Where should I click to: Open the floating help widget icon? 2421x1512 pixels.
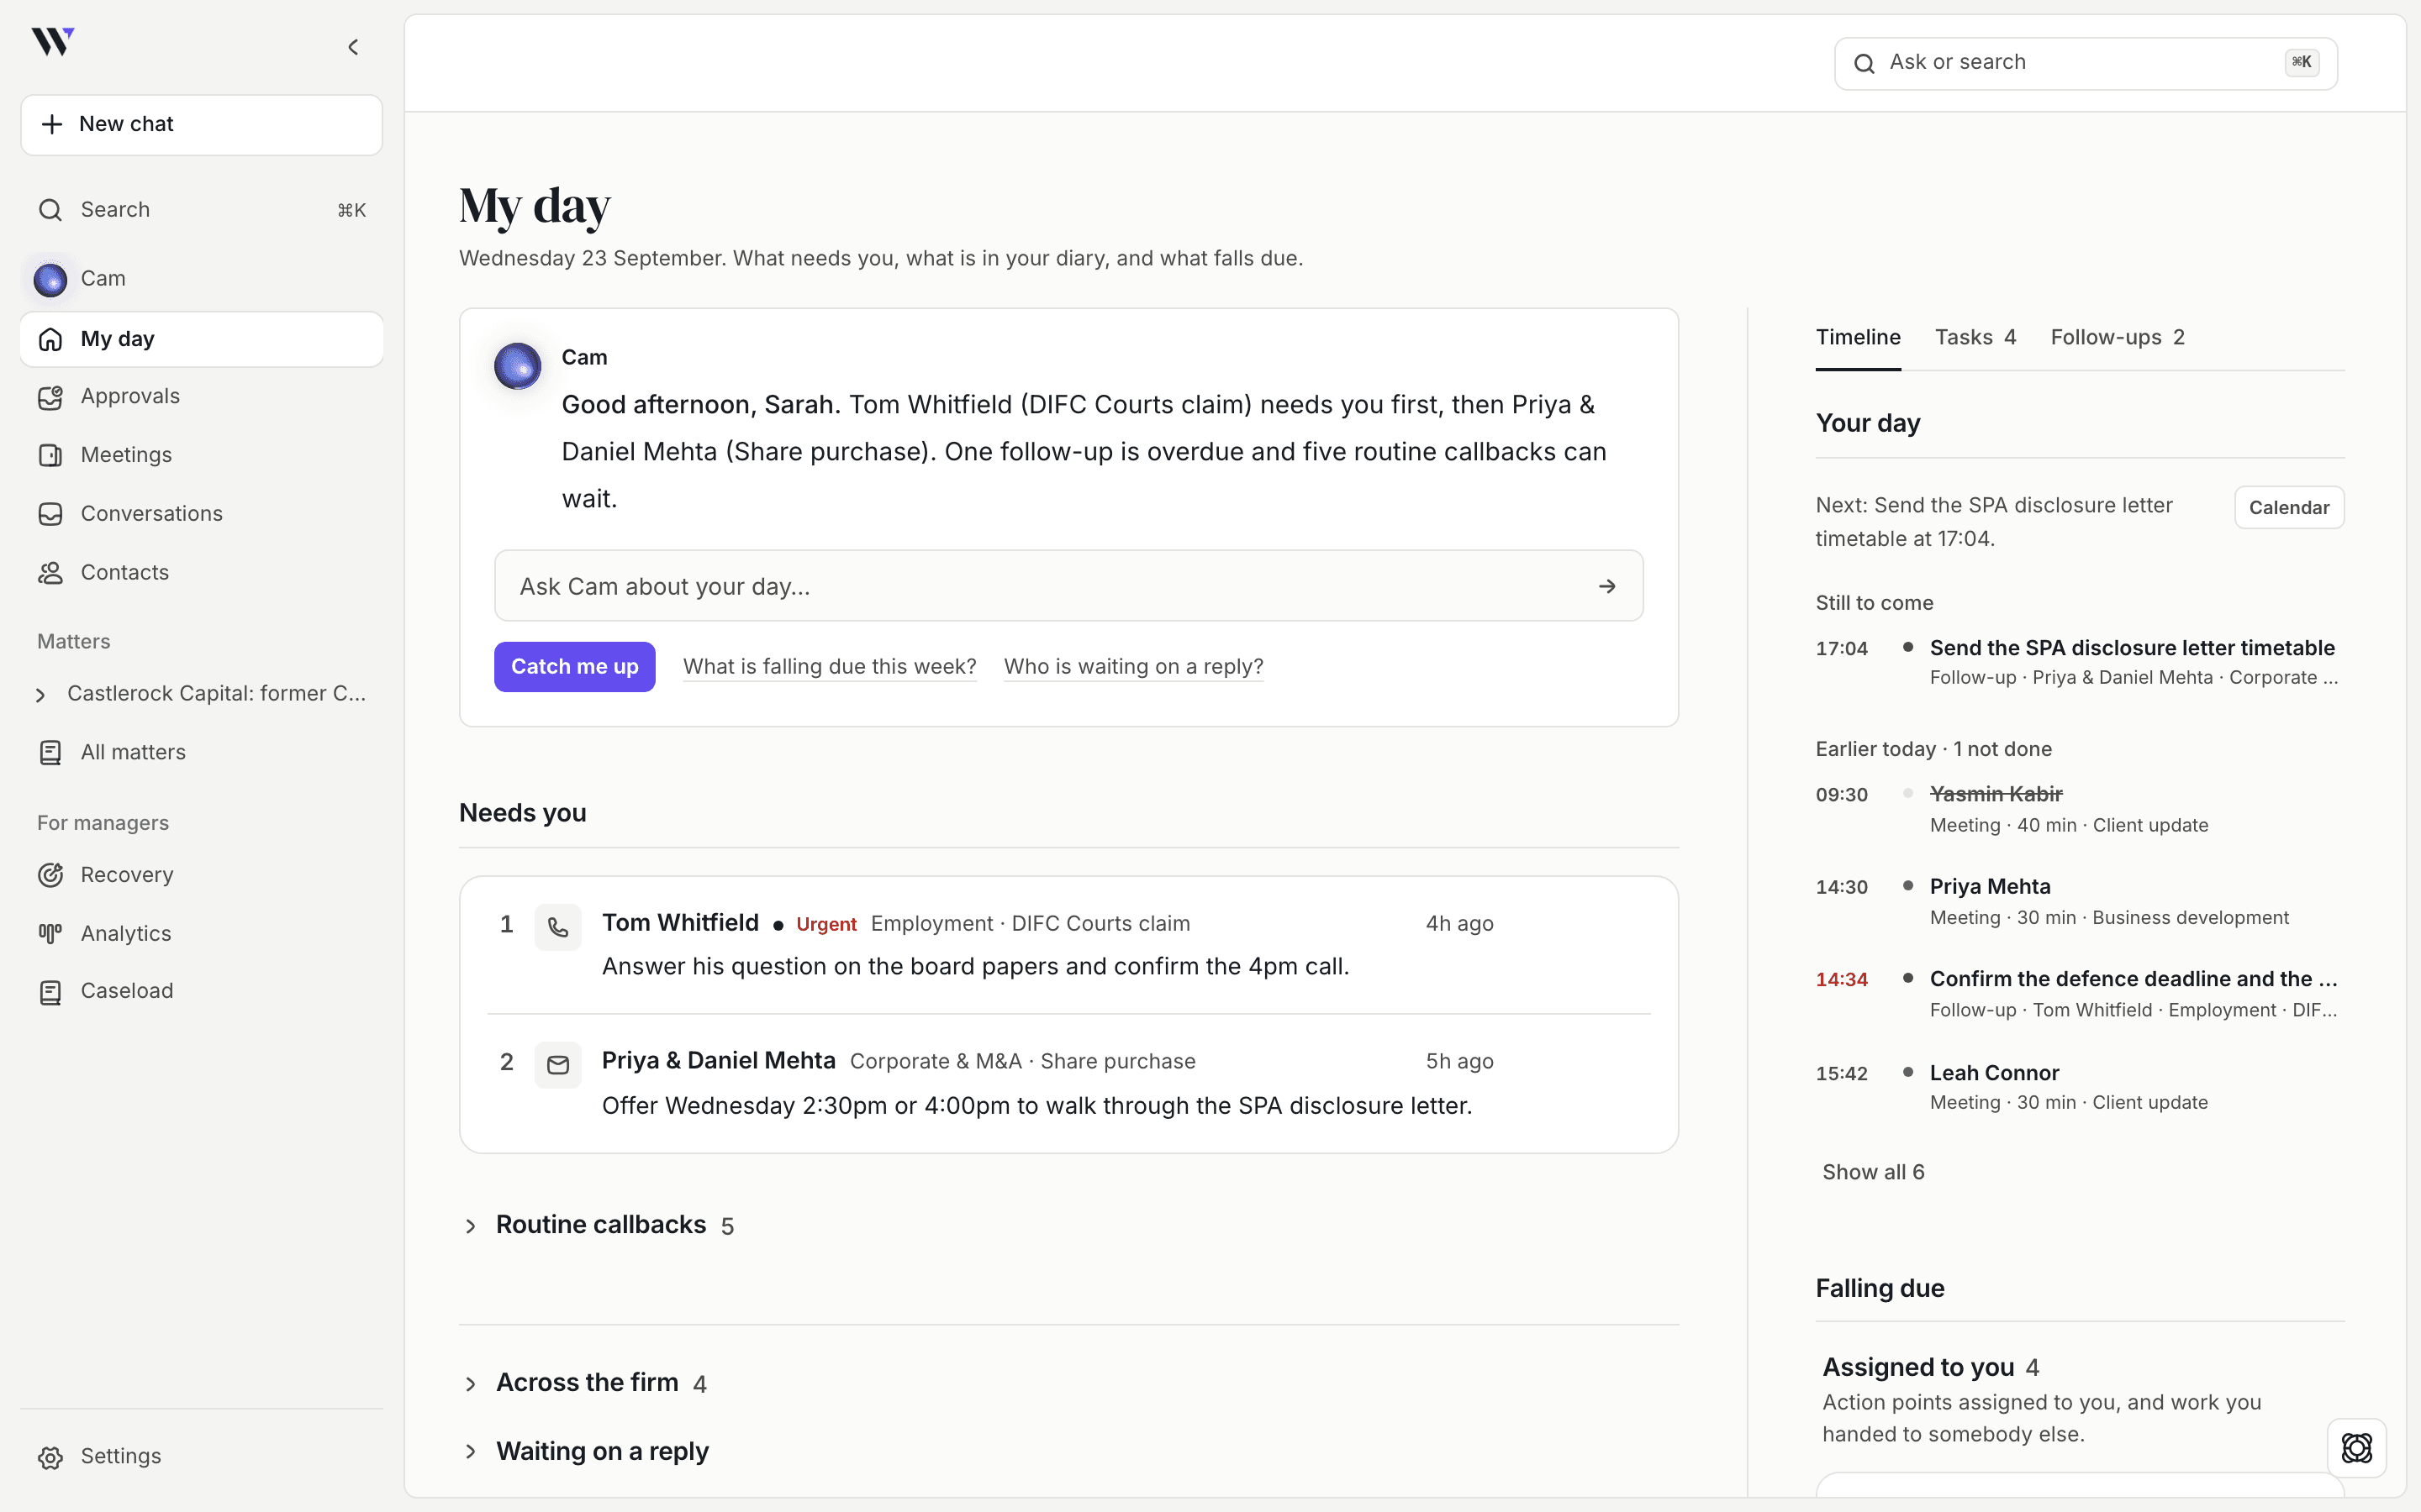point(2357,1447)
